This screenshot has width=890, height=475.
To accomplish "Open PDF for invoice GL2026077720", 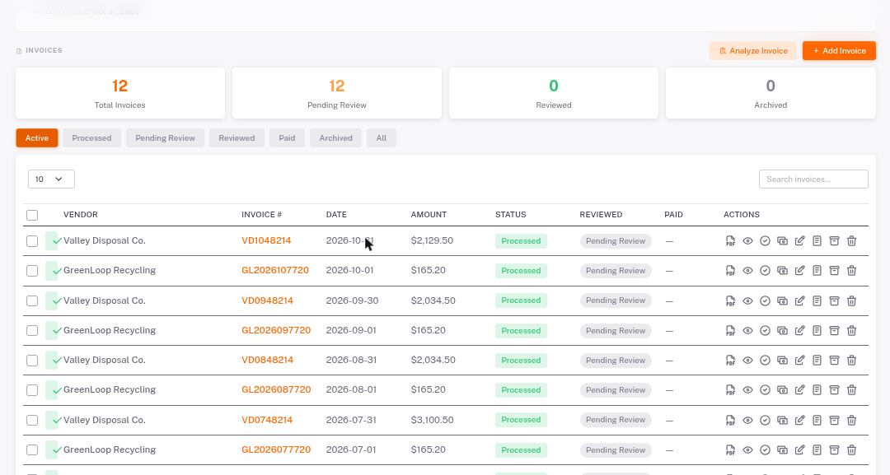I will click(x=730, y=450).
